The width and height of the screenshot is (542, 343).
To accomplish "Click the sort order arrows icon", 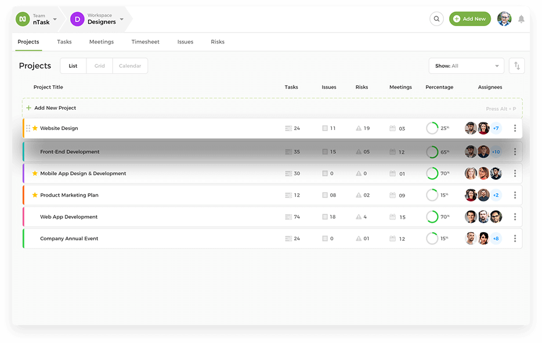I will [516, 66].
